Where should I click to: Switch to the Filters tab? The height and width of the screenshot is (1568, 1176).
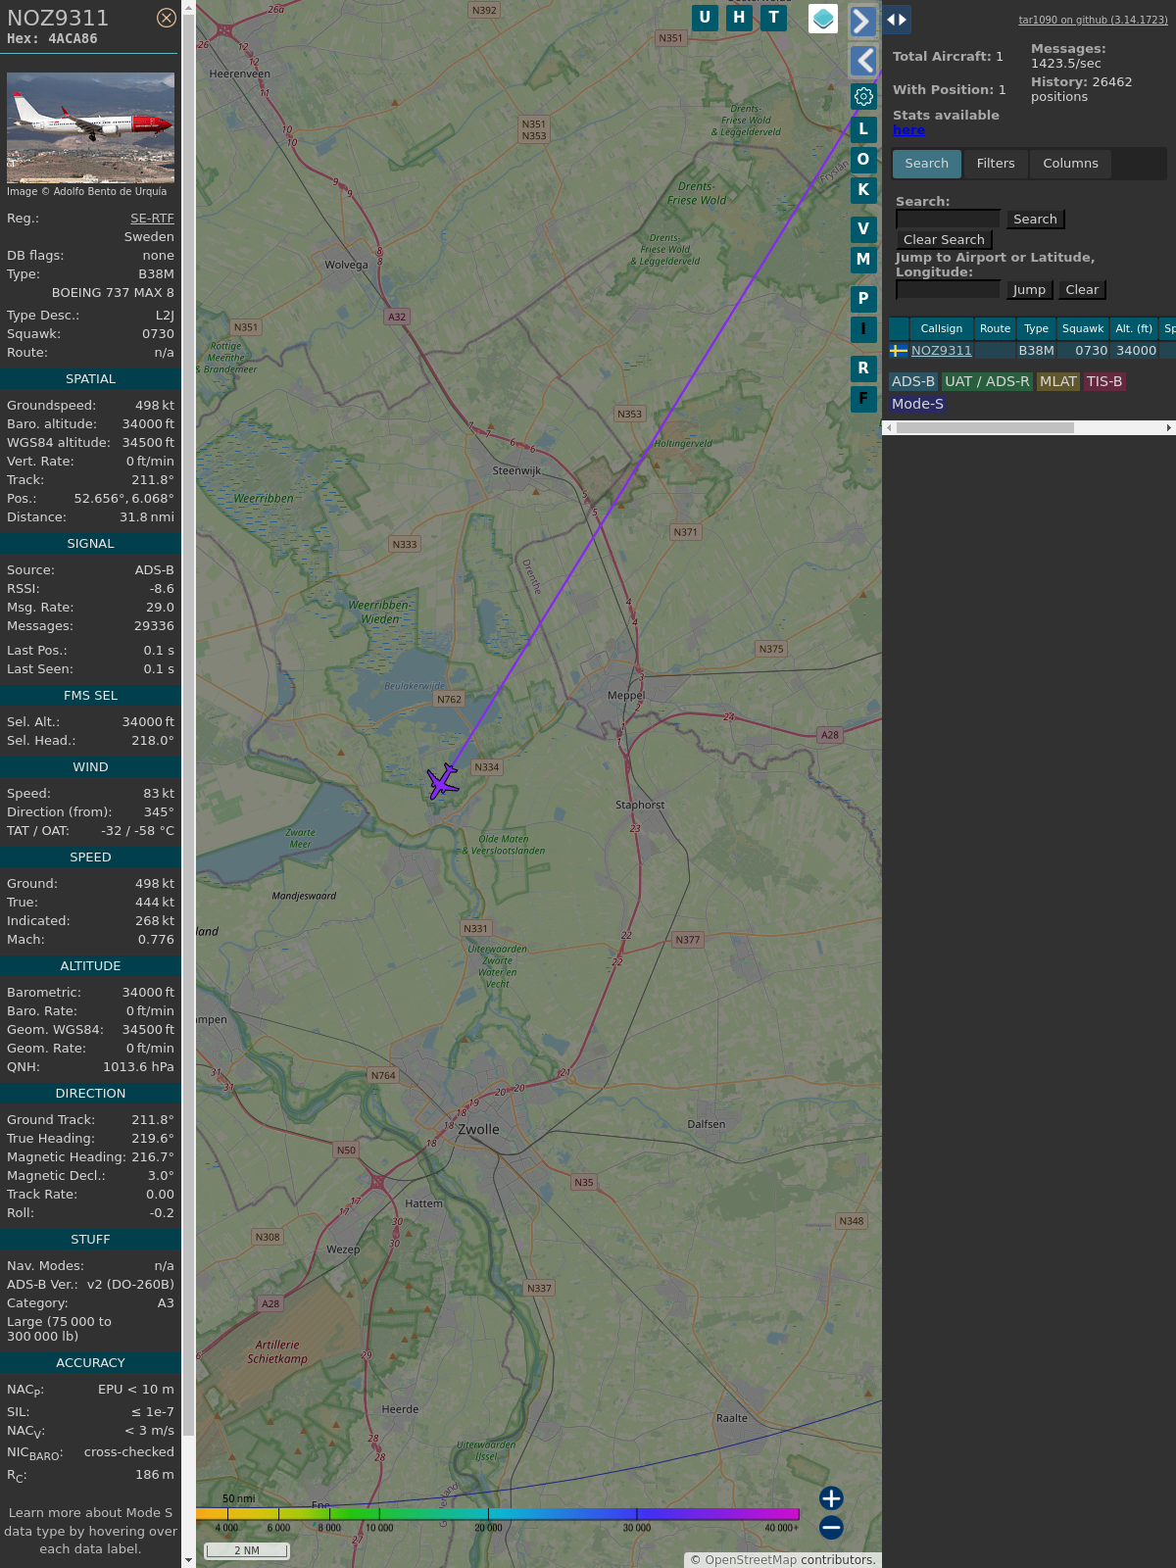996,164
